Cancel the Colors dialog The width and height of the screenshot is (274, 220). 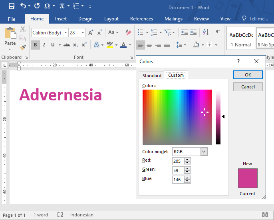pos(248,87)
